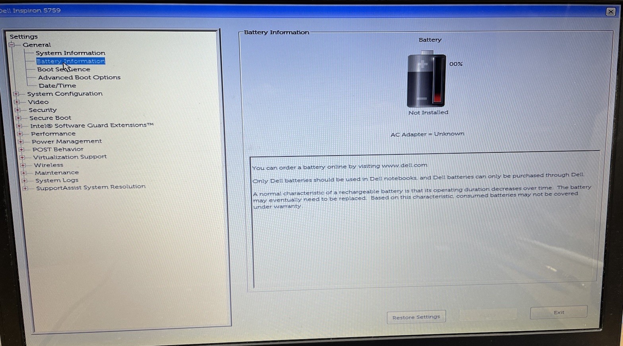Click the AC Adapter = Unknown text

(x=427, y=134)
